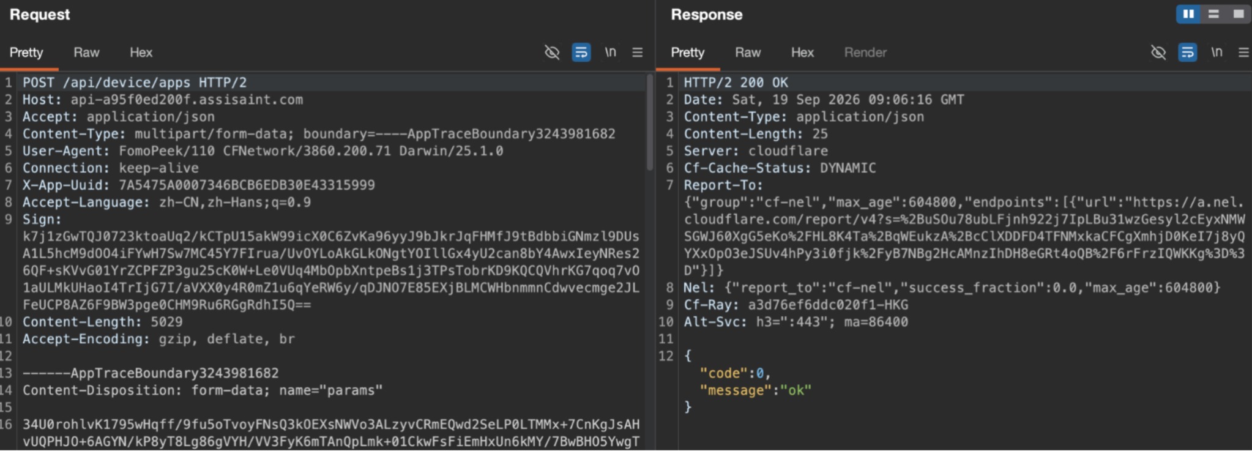Show newline characters in Response panel
This screenshot has width=1252, height=451.
pyautogui.click(x=1217, y=53)
